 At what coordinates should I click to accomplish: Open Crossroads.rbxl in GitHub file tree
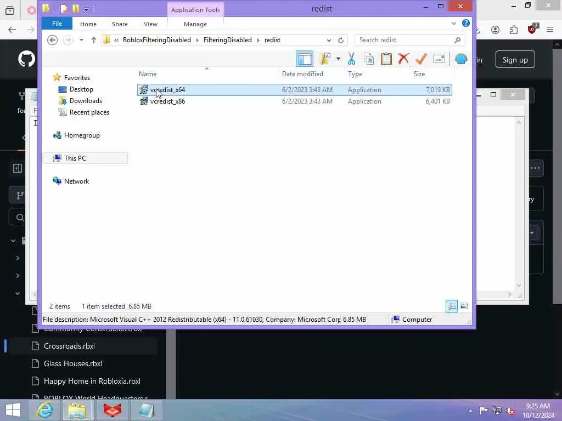pyautogui.click(x=69, y=346)
